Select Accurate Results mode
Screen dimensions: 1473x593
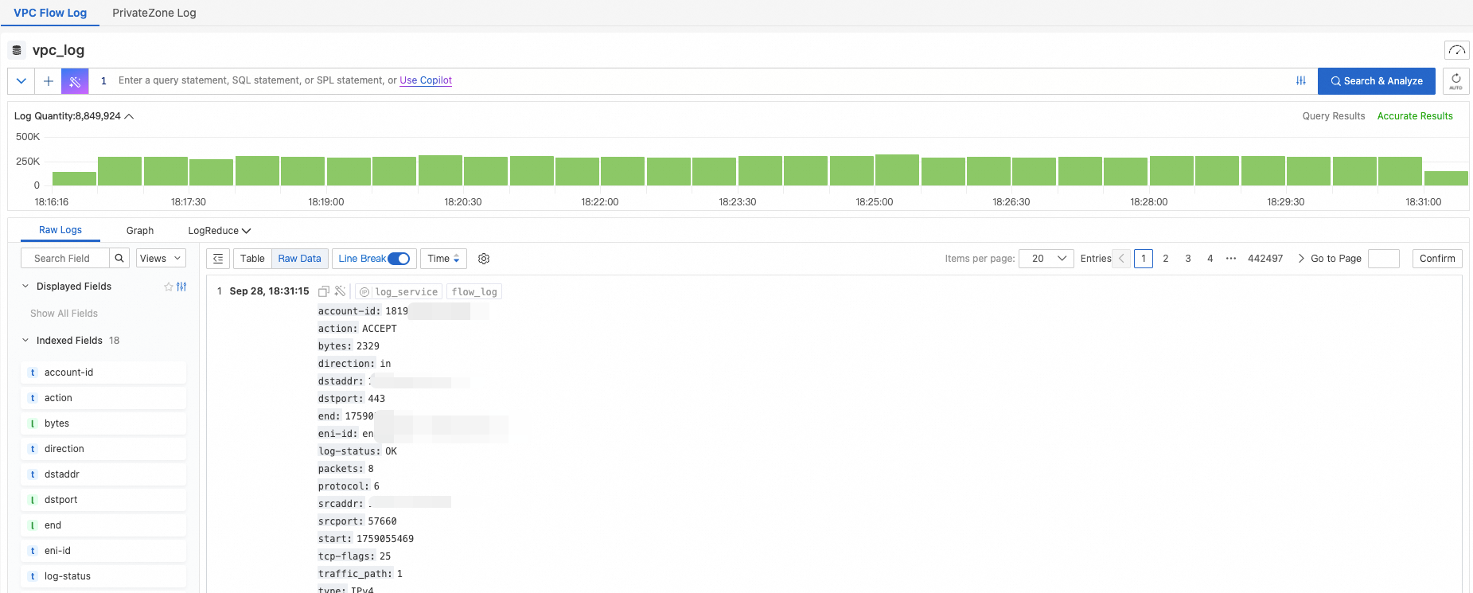(1415, 116)
